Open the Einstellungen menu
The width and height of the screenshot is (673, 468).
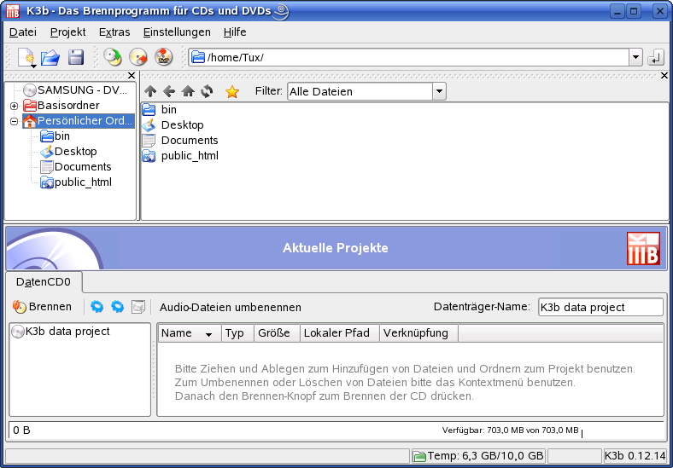[x=177, y=32]
